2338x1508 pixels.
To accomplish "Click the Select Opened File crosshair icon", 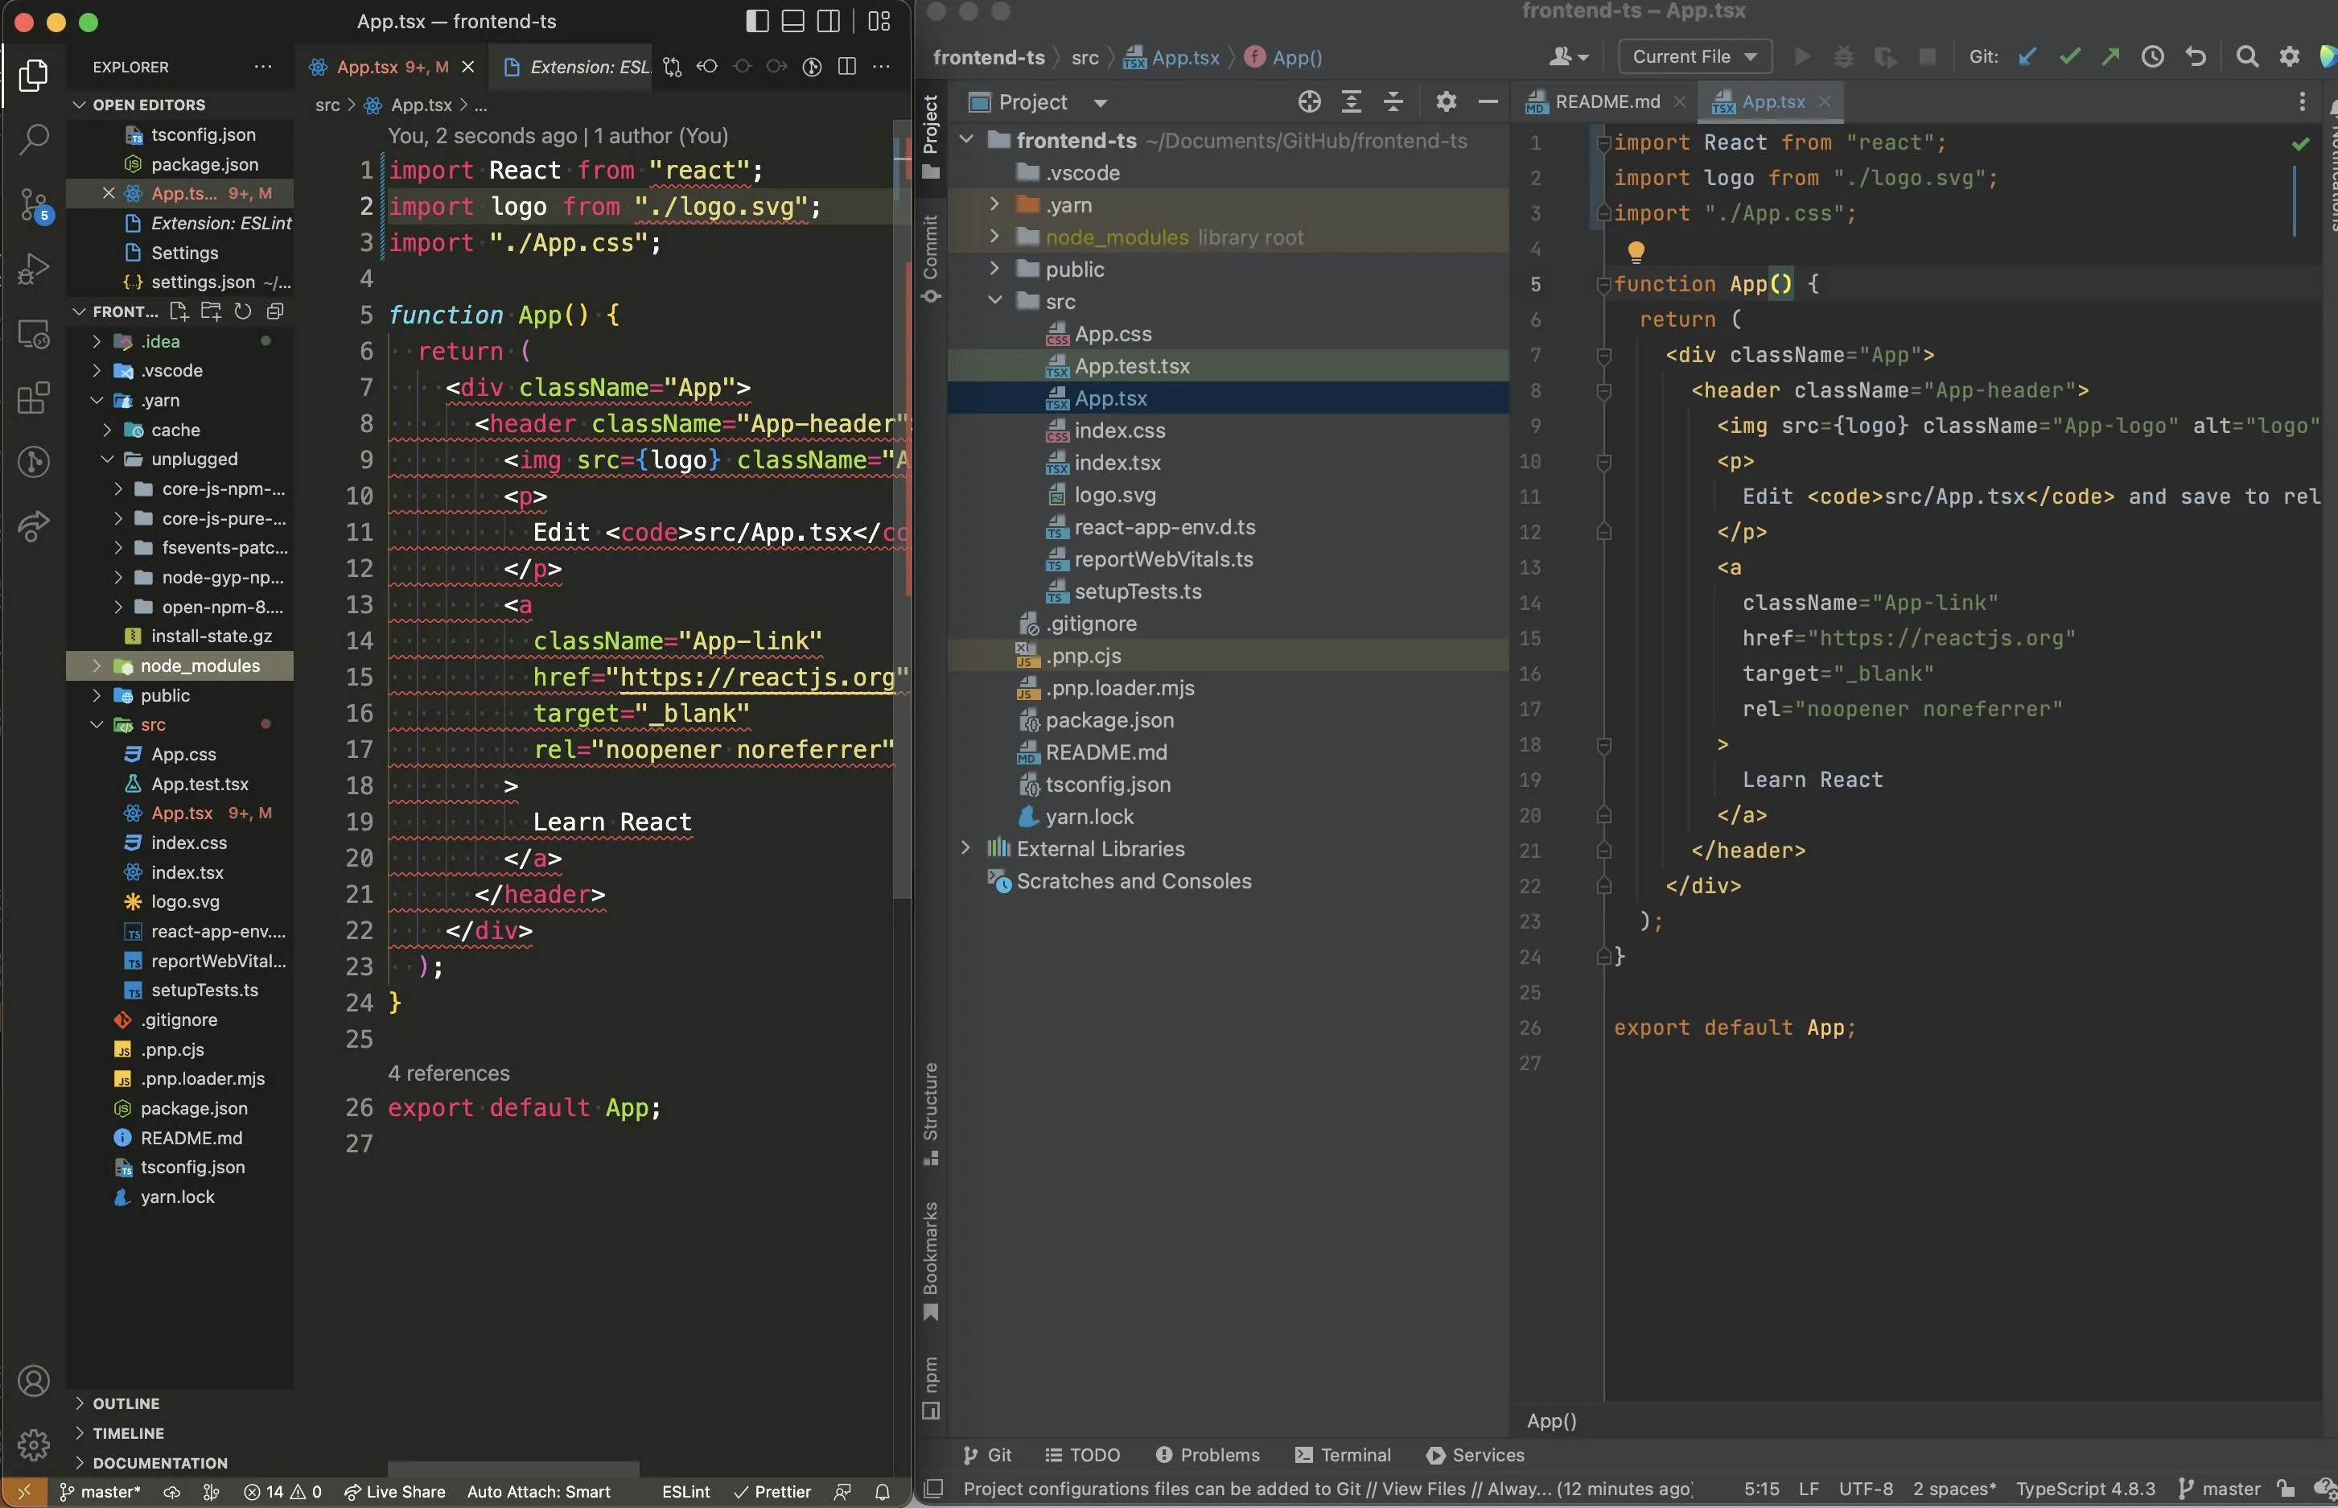I will click(1309, 102).
